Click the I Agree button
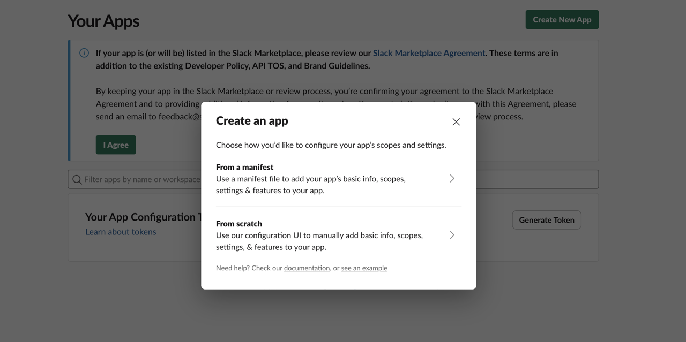 (x=116, y=145)
